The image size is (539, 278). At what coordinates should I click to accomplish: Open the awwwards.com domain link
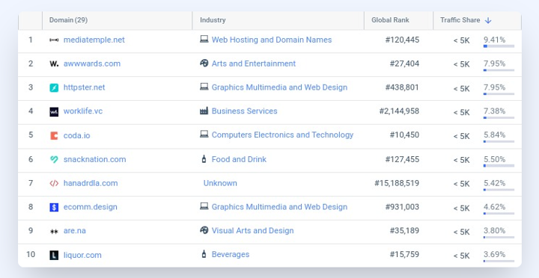tap(92, 64)
